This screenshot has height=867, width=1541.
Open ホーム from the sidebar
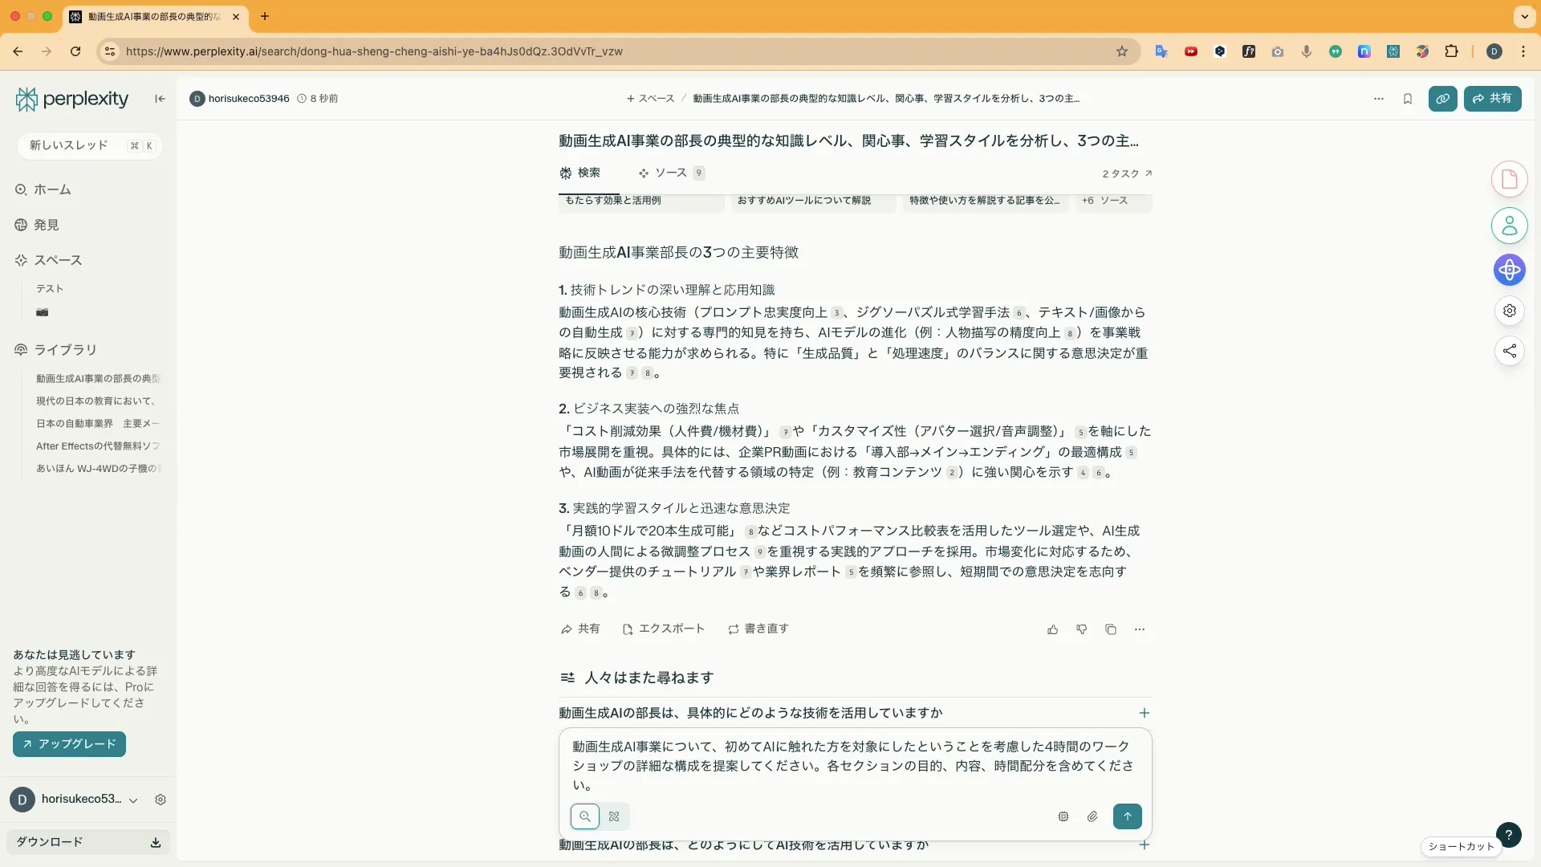(52, 189)
